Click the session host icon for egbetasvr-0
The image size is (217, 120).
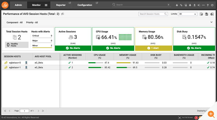coord(6,63)
